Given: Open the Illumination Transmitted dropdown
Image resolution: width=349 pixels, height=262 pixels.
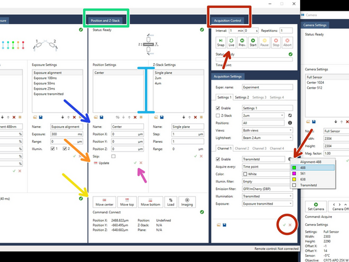Looking at the screenshot, I should [x=267, y=196].
